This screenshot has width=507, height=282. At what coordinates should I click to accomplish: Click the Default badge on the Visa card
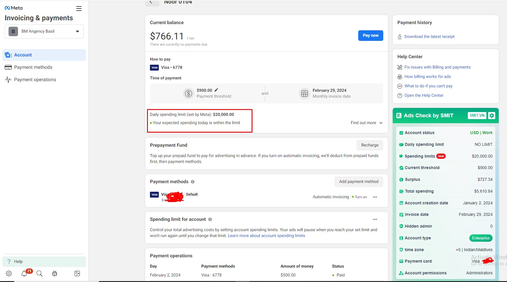pyautogui.click(x=192, y=194)
